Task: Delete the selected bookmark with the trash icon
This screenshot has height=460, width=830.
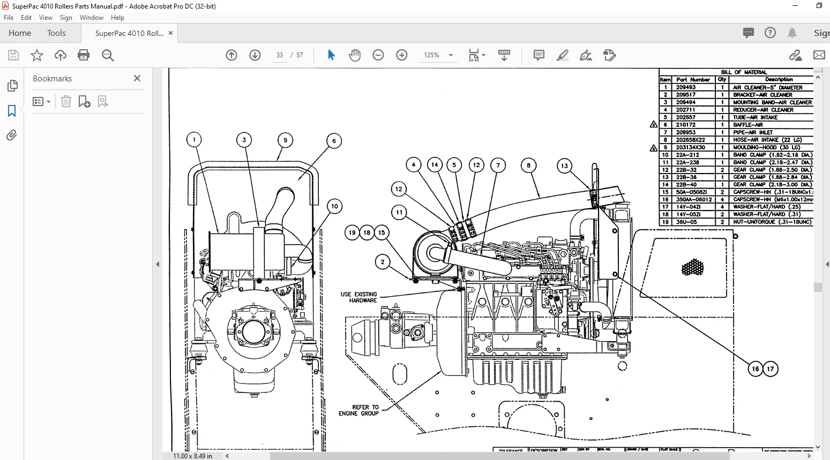Action: pos(66,101)
